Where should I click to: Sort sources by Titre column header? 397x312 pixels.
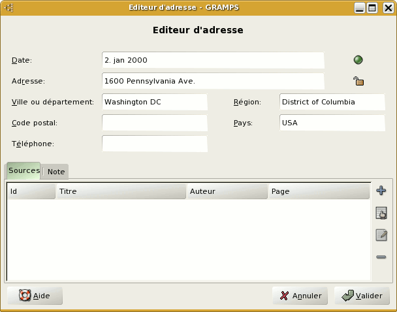point(121,191)
